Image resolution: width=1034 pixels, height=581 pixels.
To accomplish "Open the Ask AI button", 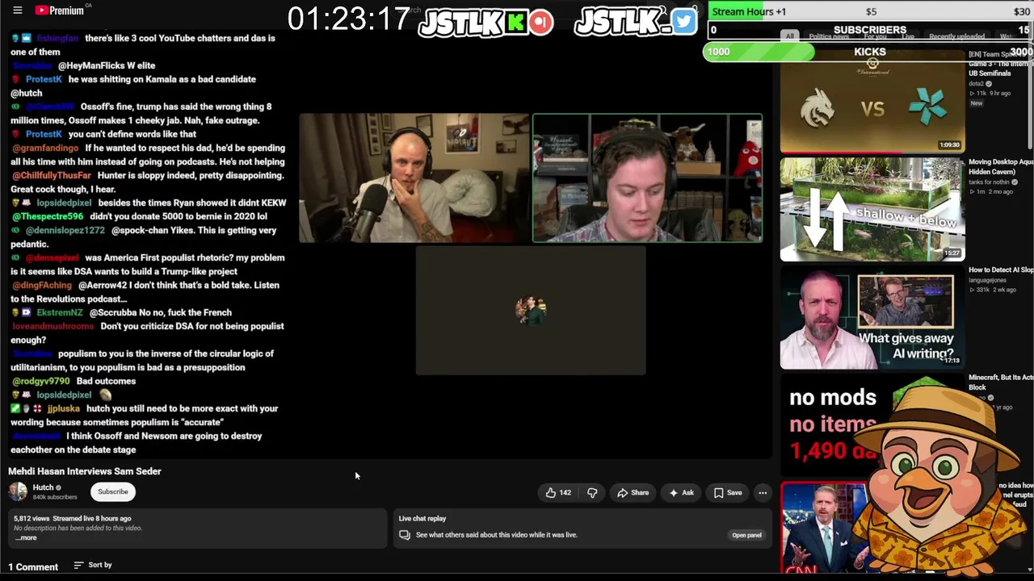I will [x=680, y=492].
